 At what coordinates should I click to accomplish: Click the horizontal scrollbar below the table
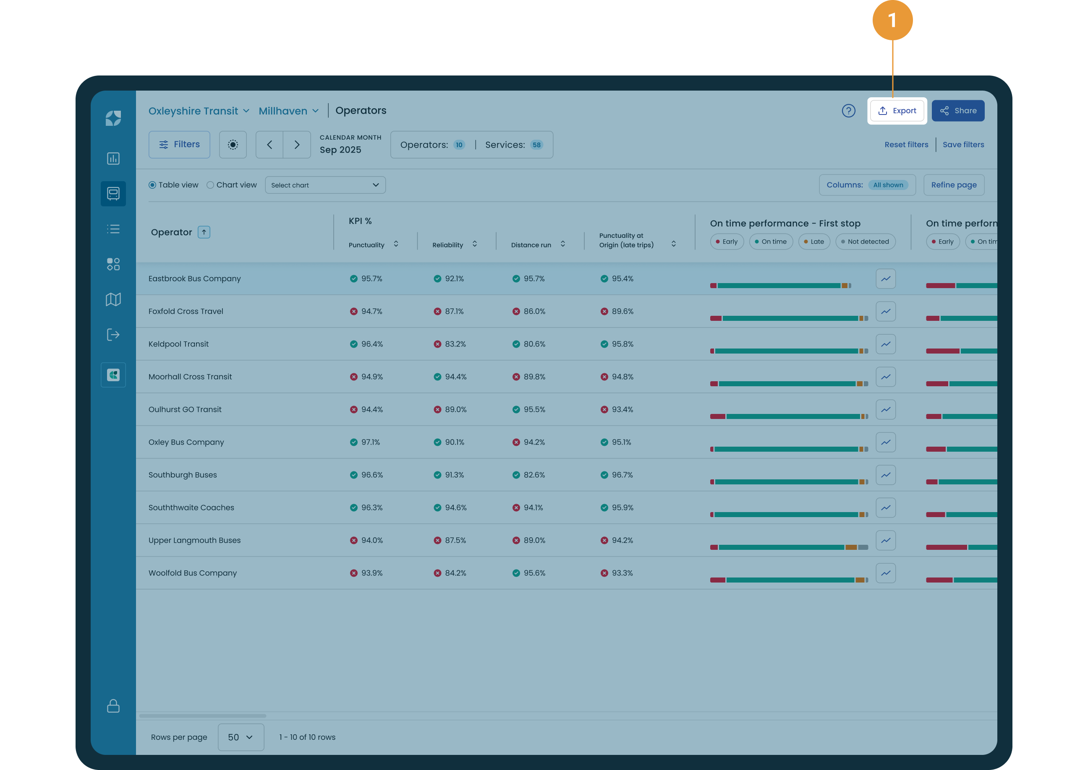pos(203,716)
